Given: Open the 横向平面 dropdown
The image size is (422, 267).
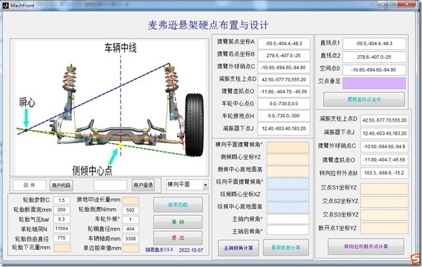Looking at the screenshot, I should coord(187,185).
